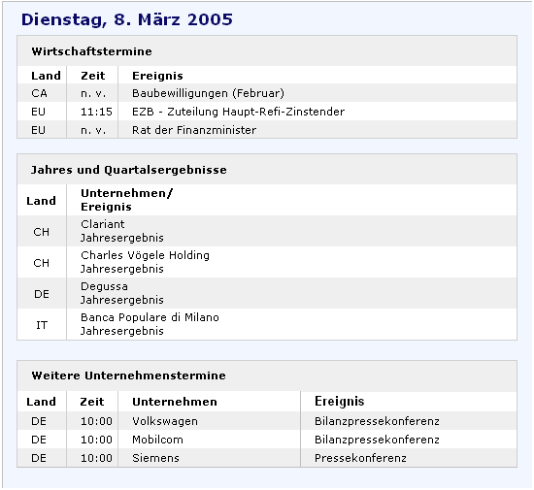The width and height of the screenshot is (534, 490).
Task: Select the Siemens company cell
Action: coord(155,458)
